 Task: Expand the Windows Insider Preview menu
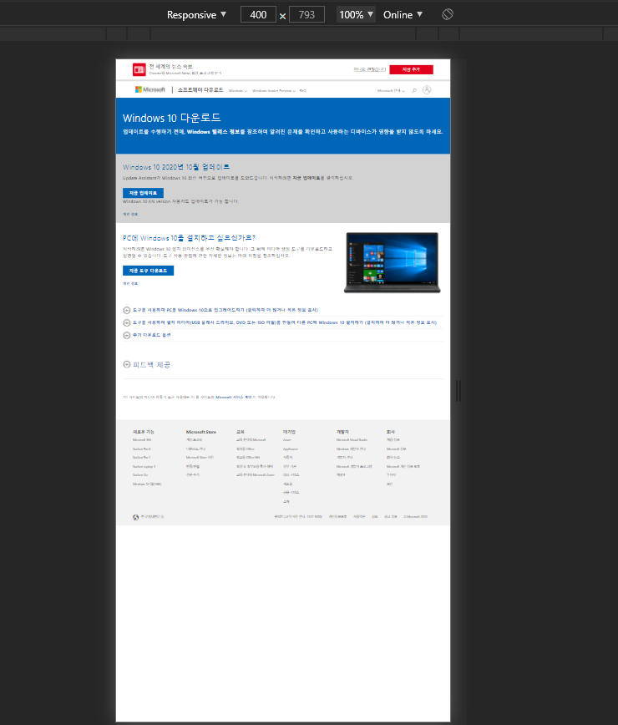click(274, 90)
